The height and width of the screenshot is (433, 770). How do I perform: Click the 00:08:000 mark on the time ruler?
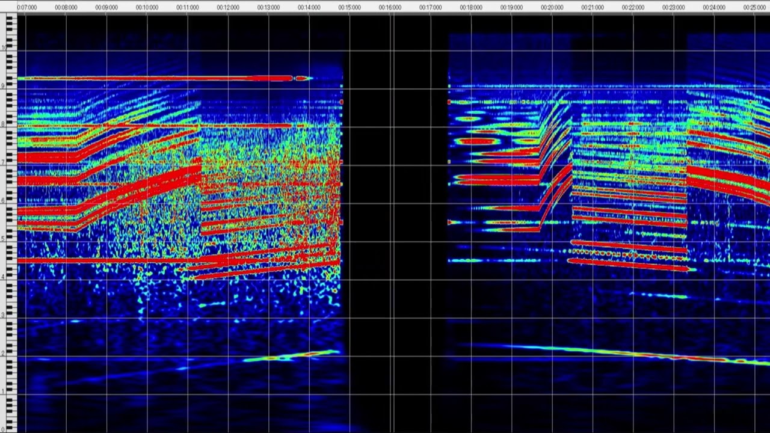tap(66, 7)
